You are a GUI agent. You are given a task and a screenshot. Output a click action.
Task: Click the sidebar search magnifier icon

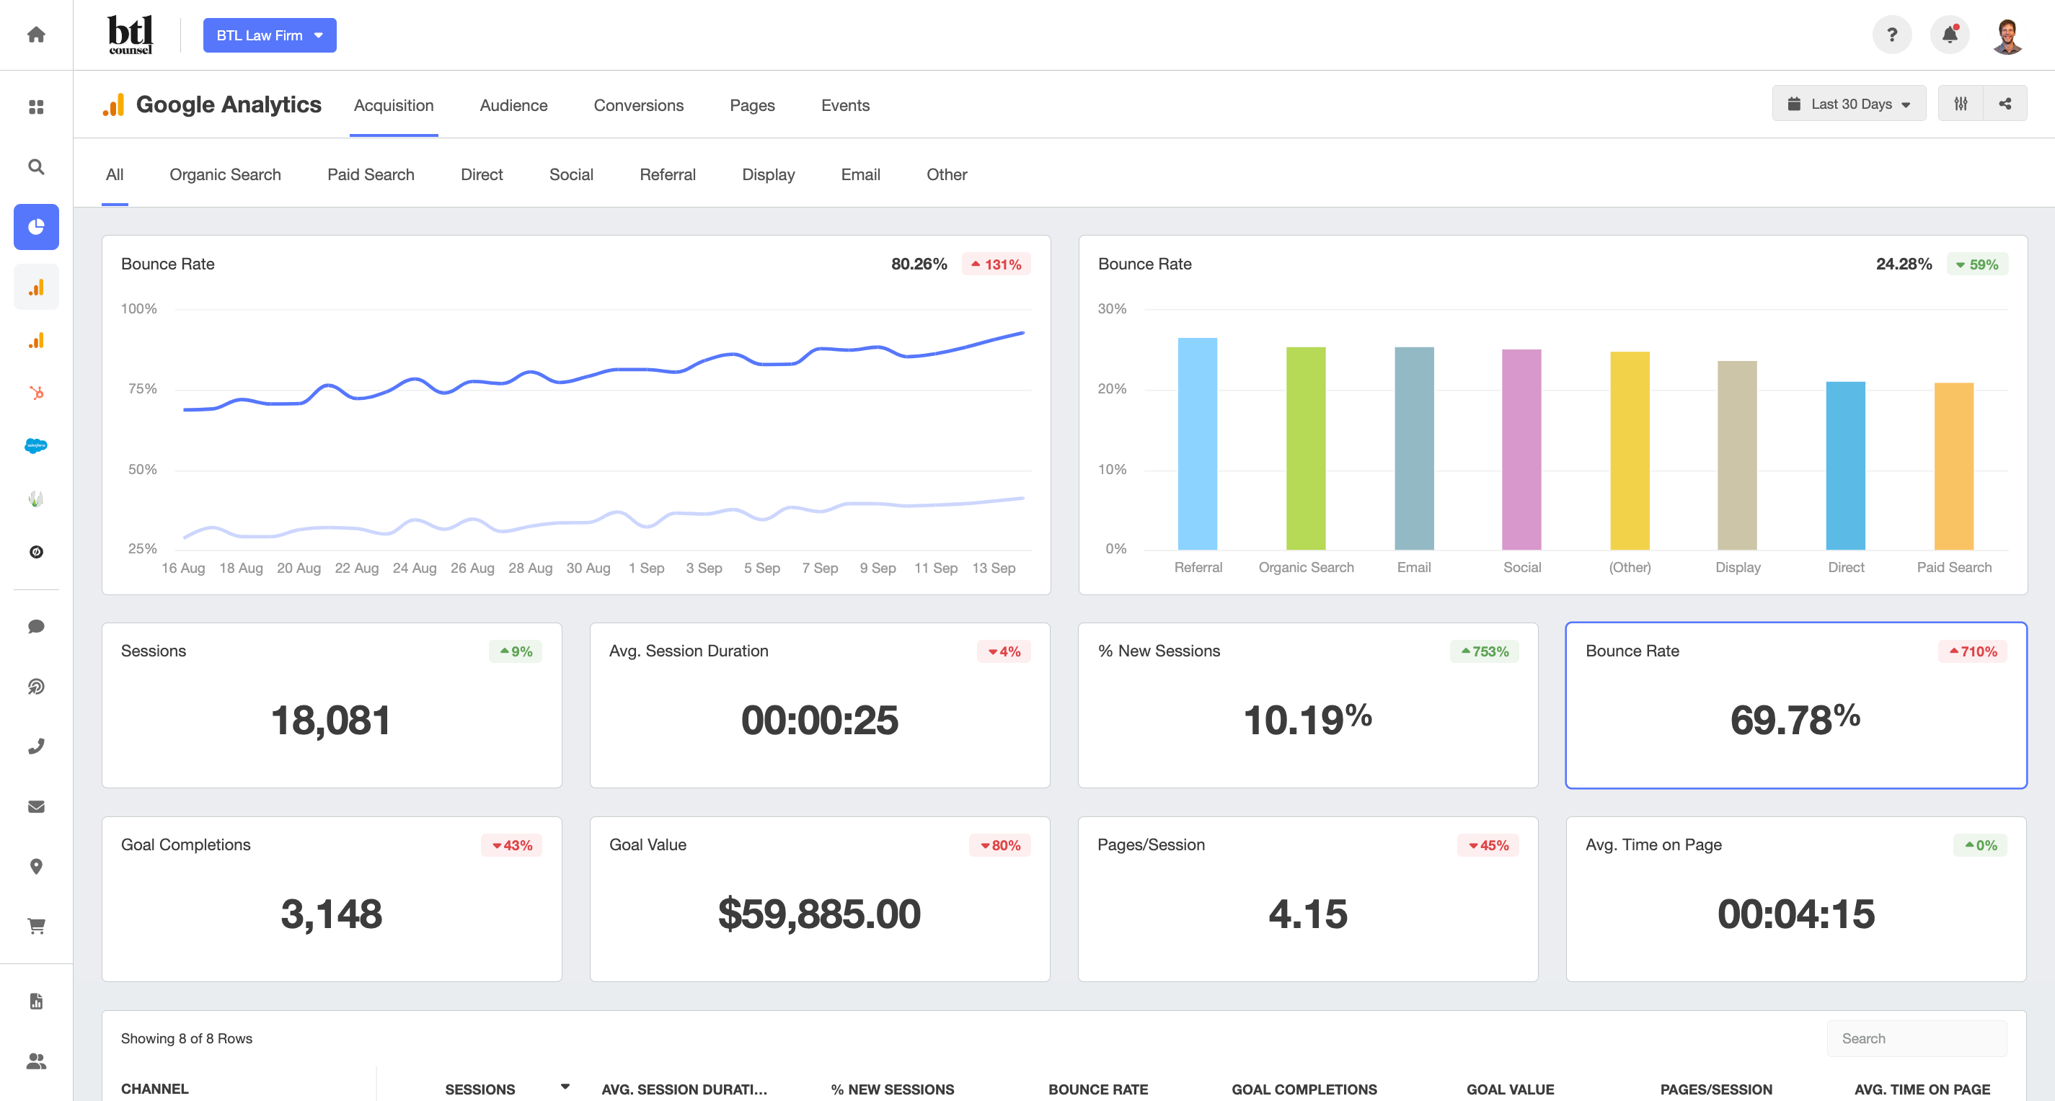pyautogui.click(x=36, y=166)
